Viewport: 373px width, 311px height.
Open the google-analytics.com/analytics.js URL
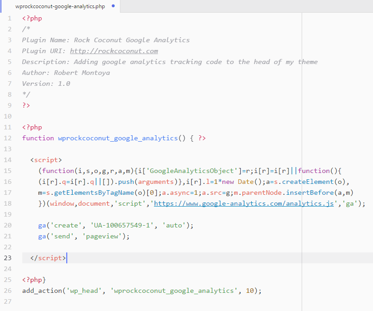pyautogui.click(x=244, y=203)
